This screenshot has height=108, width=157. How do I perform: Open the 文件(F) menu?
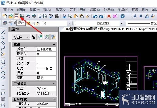coord(8,10)
